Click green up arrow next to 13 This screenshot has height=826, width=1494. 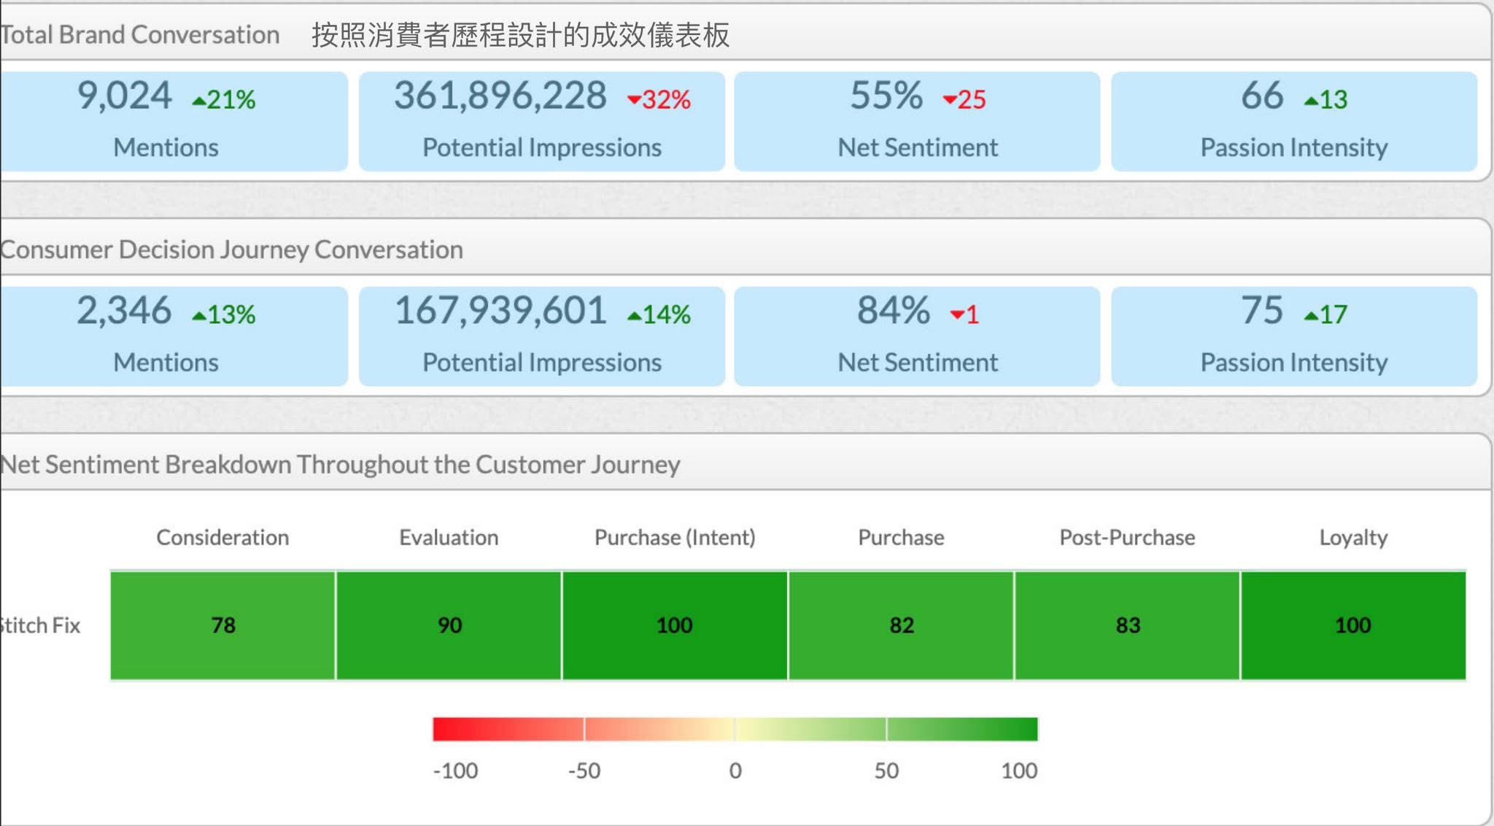(x=1311, y=101)
